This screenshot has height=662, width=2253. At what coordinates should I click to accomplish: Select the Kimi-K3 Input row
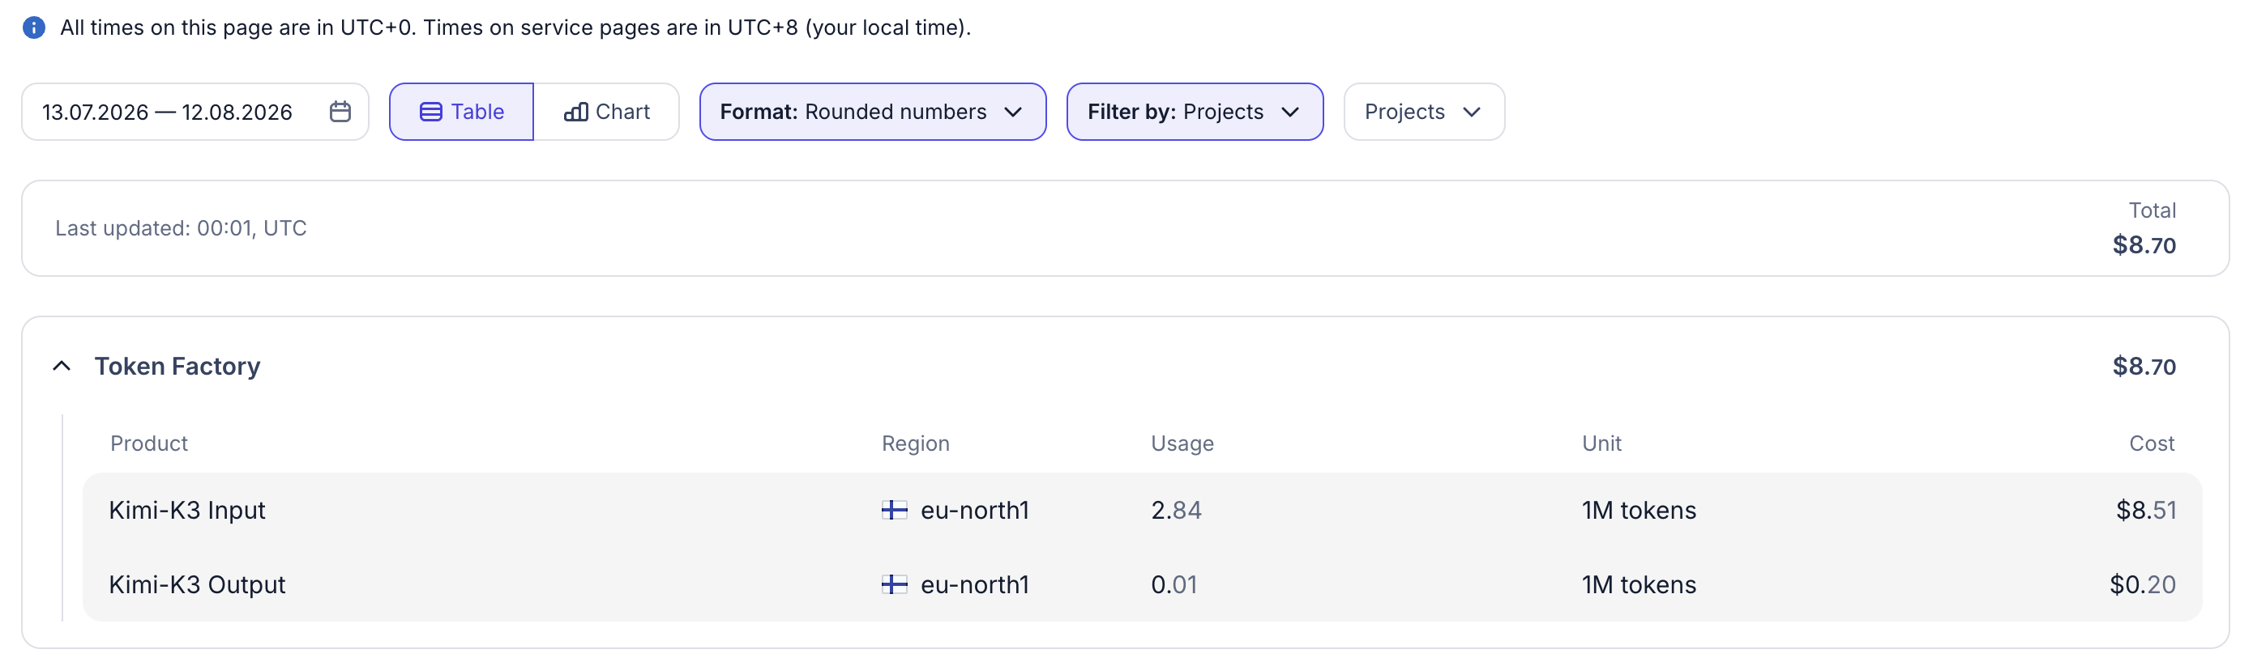pyautogui.click(x=1141, y=510)
